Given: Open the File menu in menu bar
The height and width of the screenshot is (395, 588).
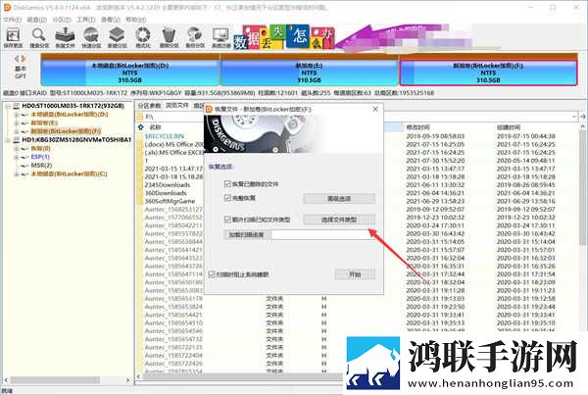Looking at the screenshot, I should click(13, 20).
